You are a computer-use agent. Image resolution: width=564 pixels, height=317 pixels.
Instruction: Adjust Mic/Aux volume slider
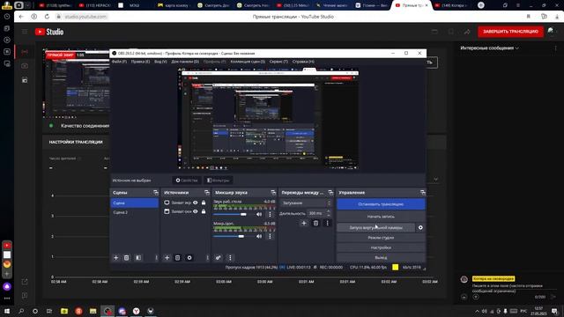(241, 236)
